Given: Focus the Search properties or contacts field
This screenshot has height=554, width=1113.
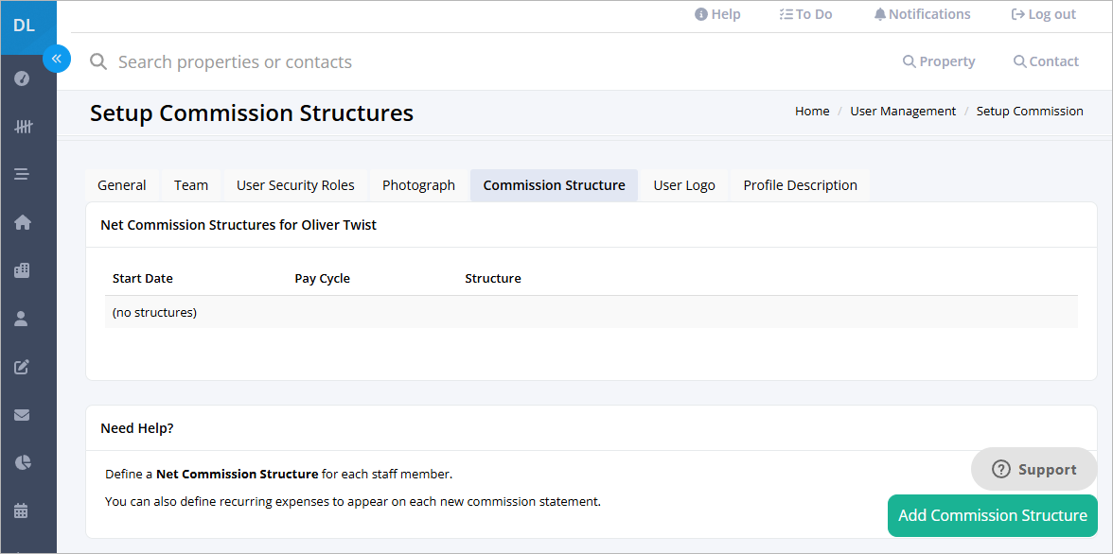Looking at the screenshot, I should [x=235, y=61].
